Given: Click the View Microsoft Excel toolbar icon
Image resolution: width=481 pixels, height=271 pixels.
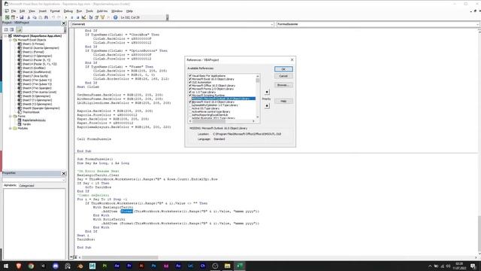Looking at the screenshot, I should tap(7, 17).
